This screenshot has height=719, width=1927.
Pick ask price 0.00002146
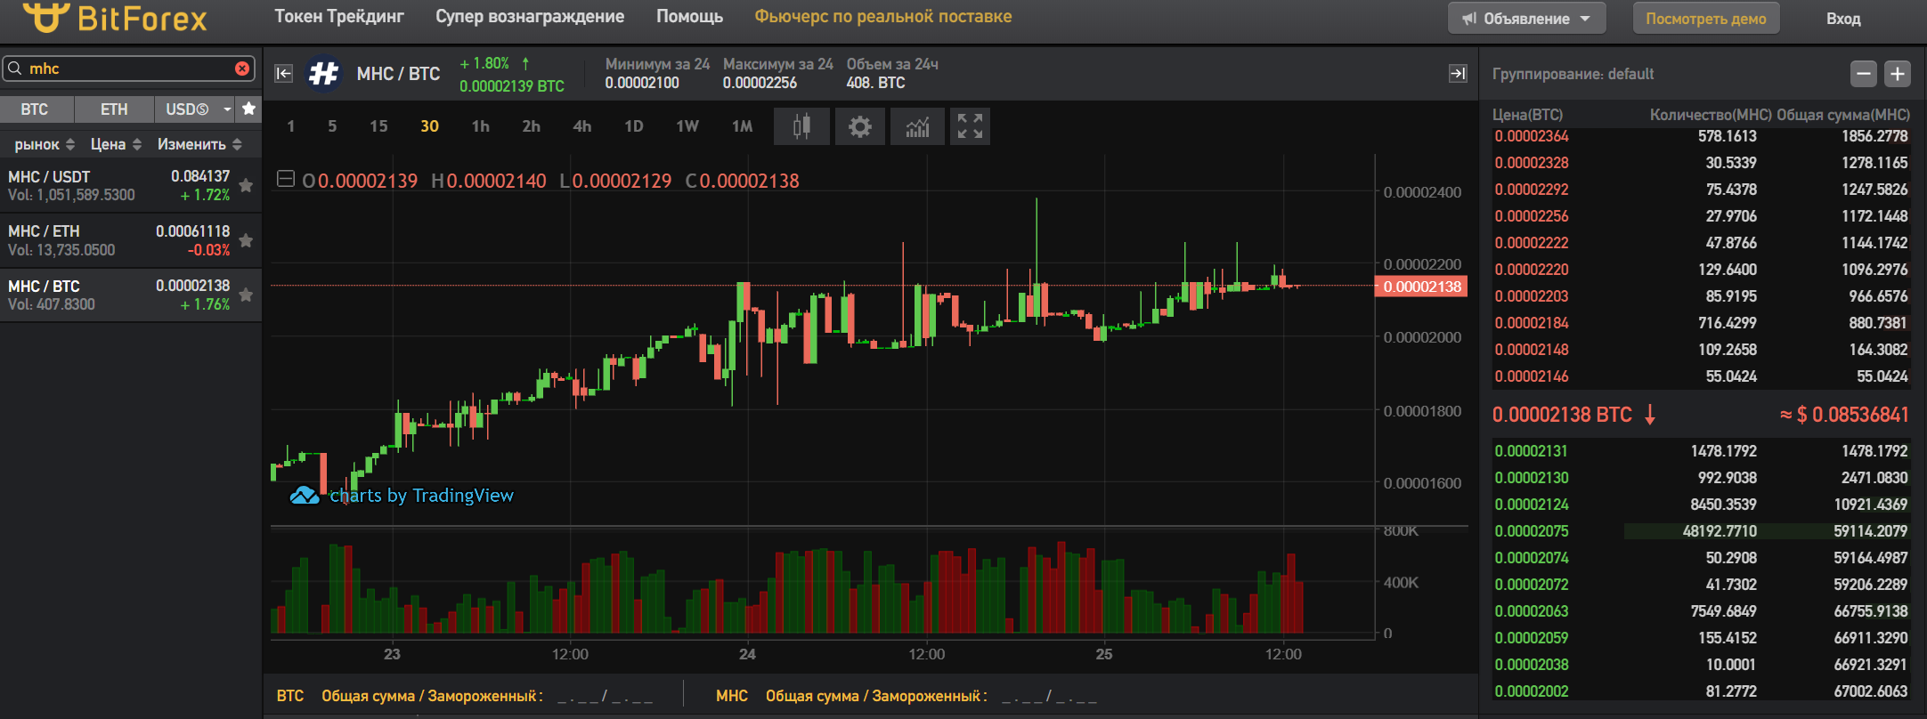tap(1532, 376)
